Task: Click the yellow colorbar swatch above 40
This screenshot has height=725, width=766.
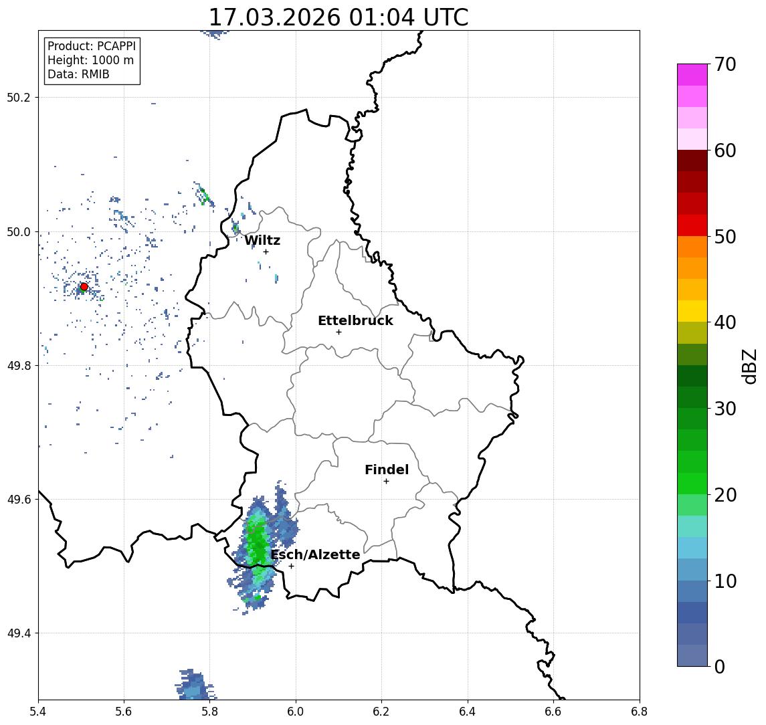Action: pyautogui.click(x=692, y=311)
